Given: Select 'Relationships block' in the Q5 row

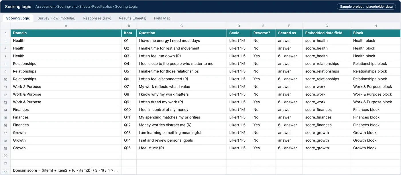Looking at the screenshot, I should tap(376, 71).
